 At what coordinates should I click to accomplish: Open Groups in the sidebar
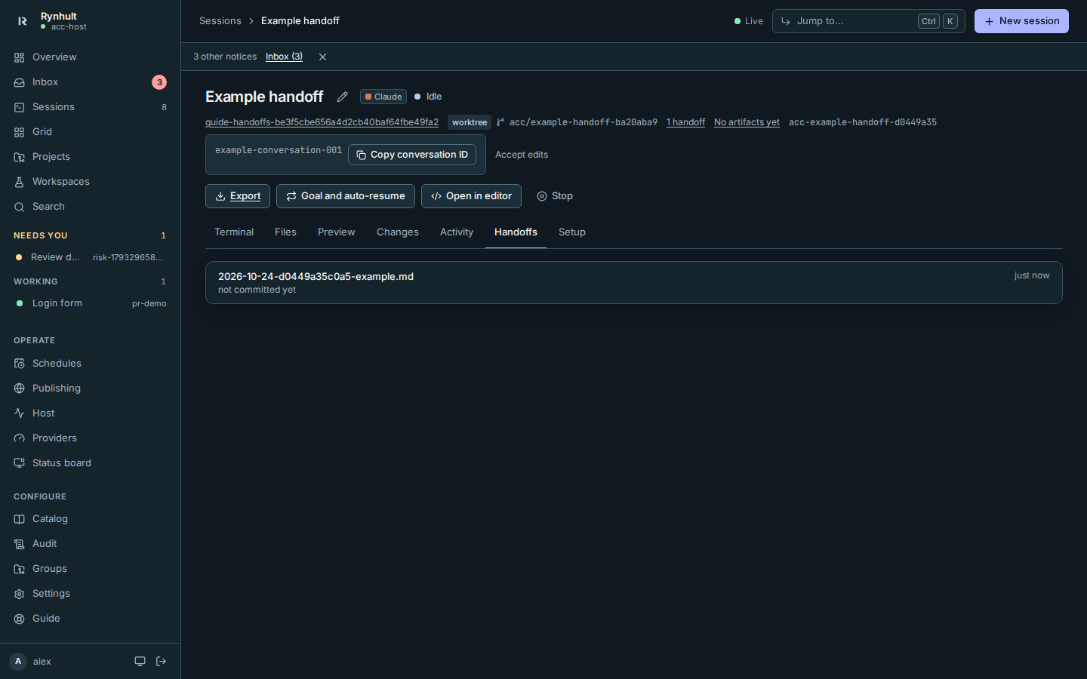[90, 569]
